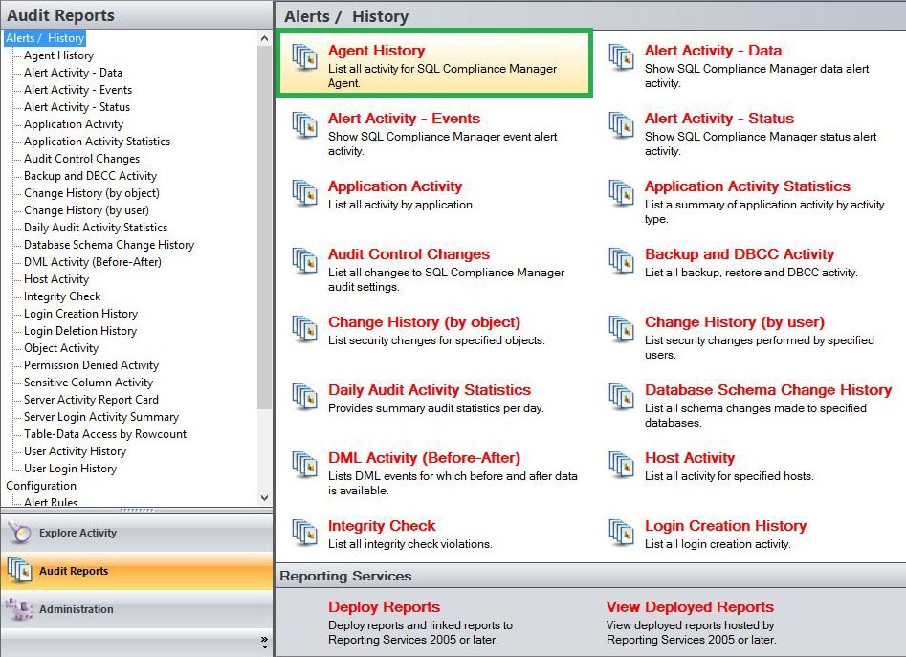
Task: Click the Administration gears icon
Action: pyautogui.click(x=18, y=608)
